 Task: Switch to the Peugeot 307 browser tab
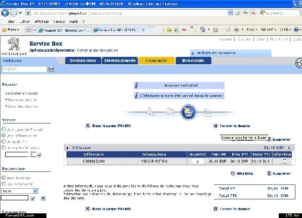[x=64, y=30]
